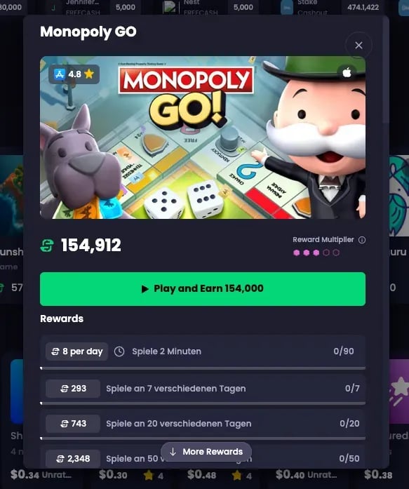Click the Reward Multiplier label
The height and width of the screenshot is (489, 409).
point(323,239)
